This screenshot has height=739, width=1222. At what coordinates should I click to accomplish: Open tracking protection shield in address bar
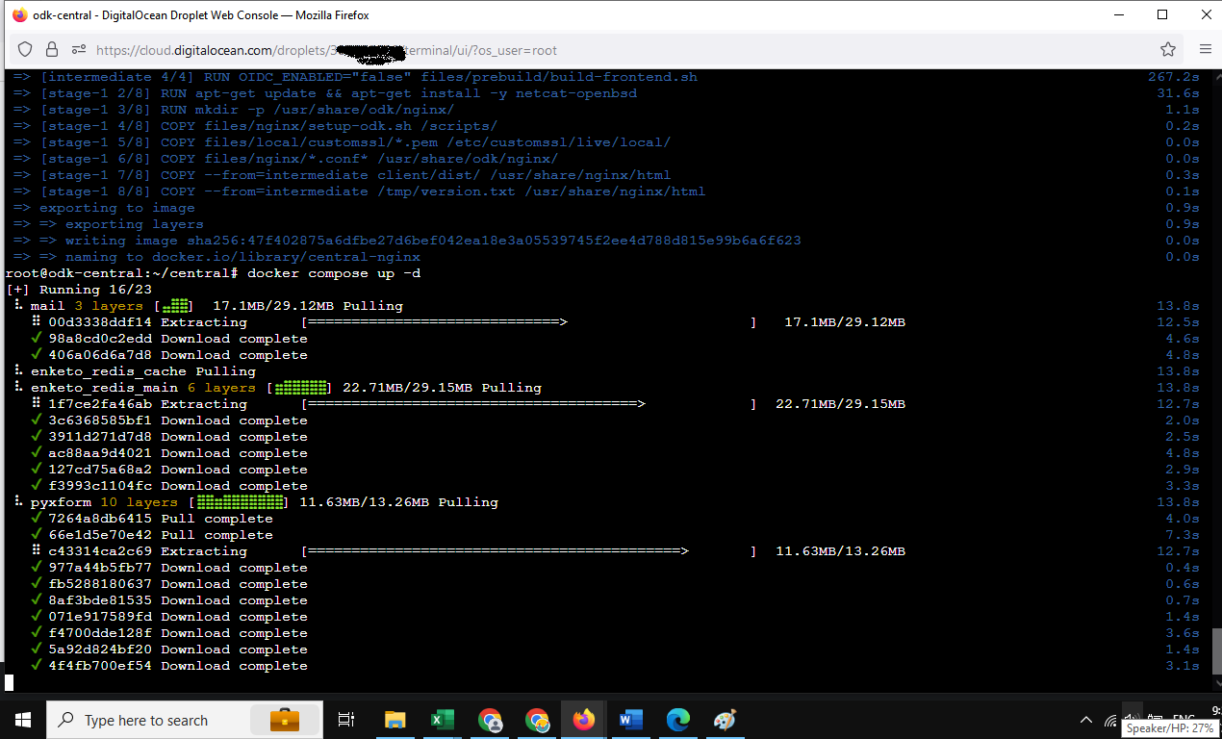[25, 49]
